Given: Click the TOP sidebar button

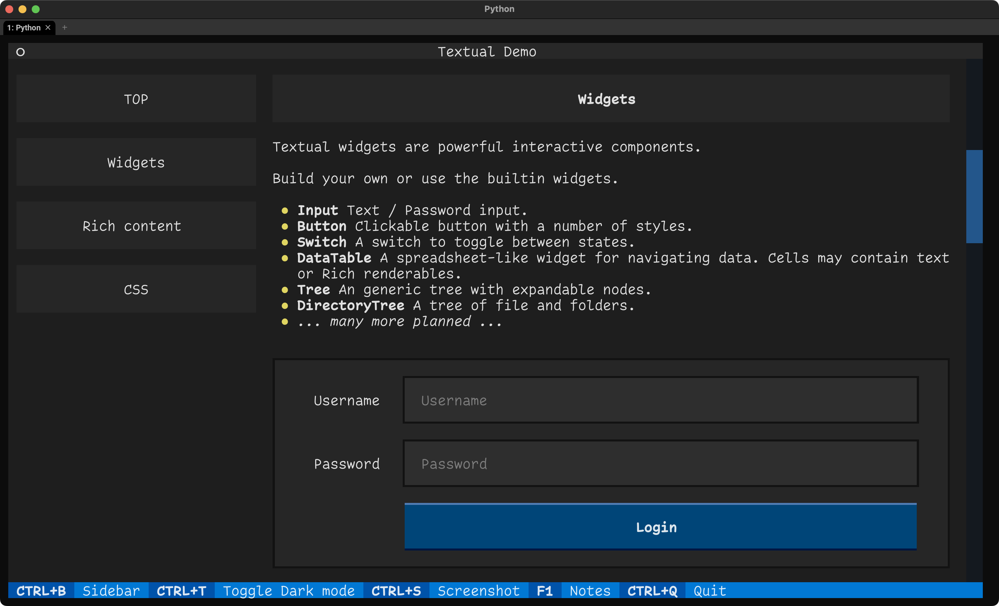Looking at the screenshot, I should point(136,98).
